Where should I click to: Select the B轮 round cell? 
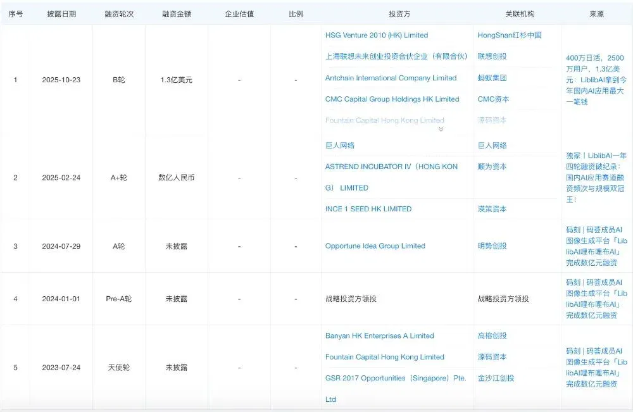[x=119, y=80]
